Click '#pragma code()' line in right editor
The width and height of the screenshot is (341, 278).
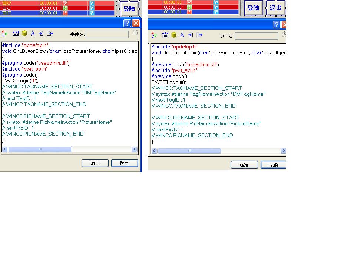pyautogui.click(x=169, y=76)
